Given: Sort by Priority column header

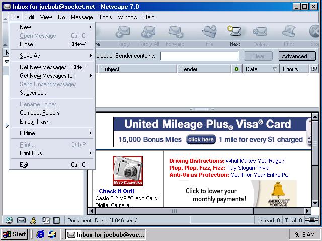Looking at the screenshot, I should [294, 69].
